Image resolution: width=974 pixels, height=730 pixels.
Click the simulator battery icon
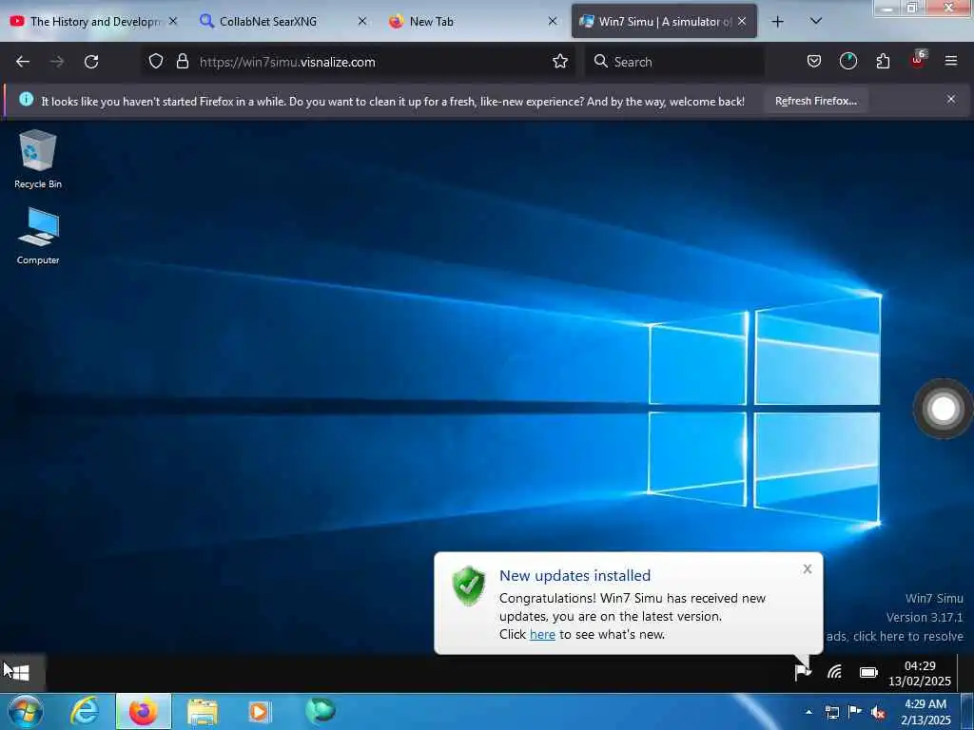point(868,672)
